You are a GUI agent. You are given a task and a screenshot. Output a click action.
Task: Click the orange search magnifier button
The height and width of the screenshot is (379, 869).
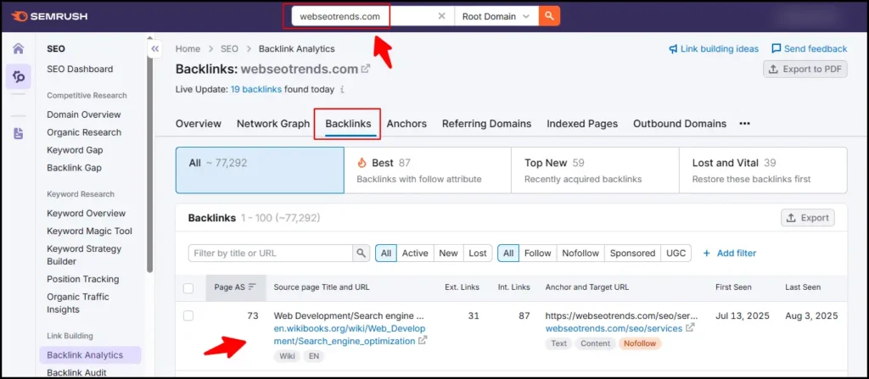(x=549, y=16)
